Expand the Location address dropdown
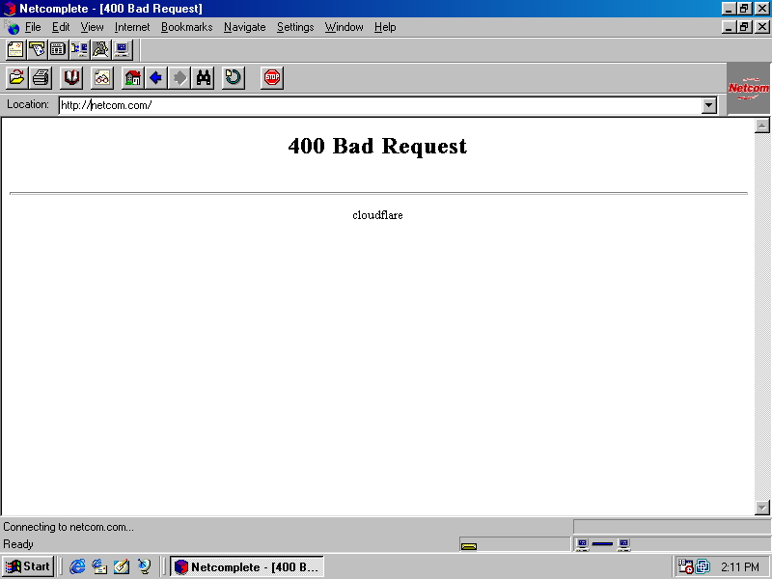The height and width of the screenshot is (579, 772). tap(709, 105)
